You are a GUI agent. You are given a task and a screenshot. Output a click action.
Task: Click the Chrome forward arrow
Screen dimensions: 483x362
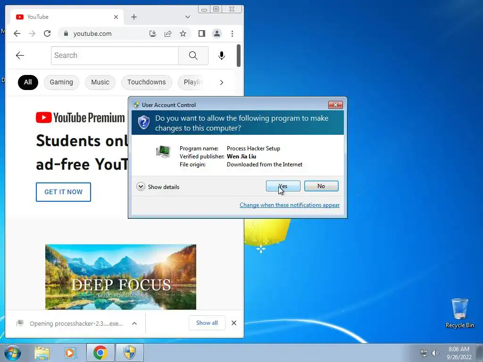click(x=32, y=33)
